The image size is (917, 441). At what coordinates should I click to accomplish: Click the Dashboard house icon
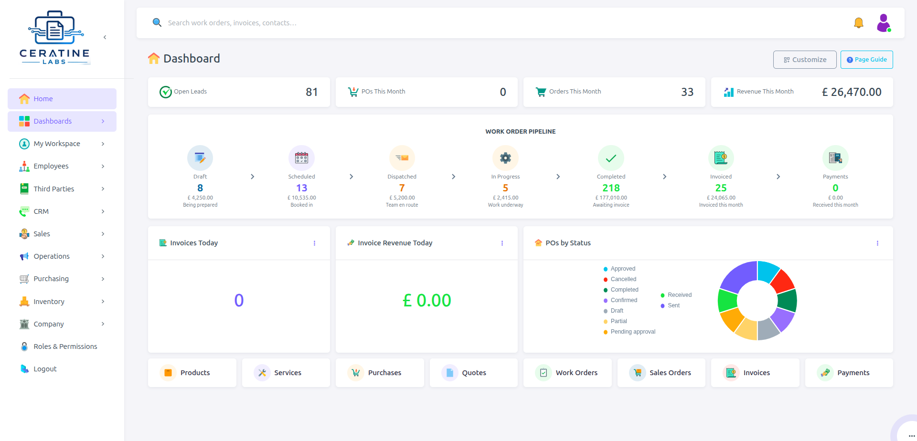pos(154,58)
